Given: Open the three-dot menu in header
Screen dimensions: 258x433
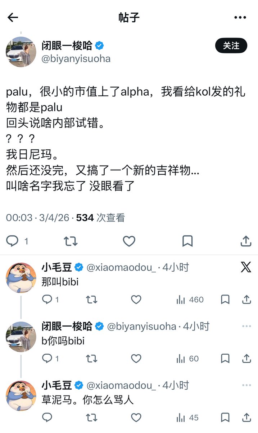Looking at the screenshot, I should (x=240, y=17).
